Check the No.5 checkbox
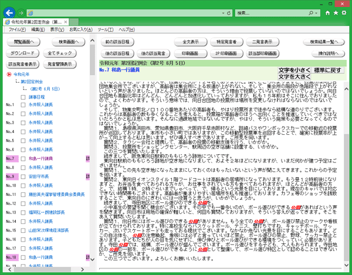Screen dimensions: 352x275 23,141
